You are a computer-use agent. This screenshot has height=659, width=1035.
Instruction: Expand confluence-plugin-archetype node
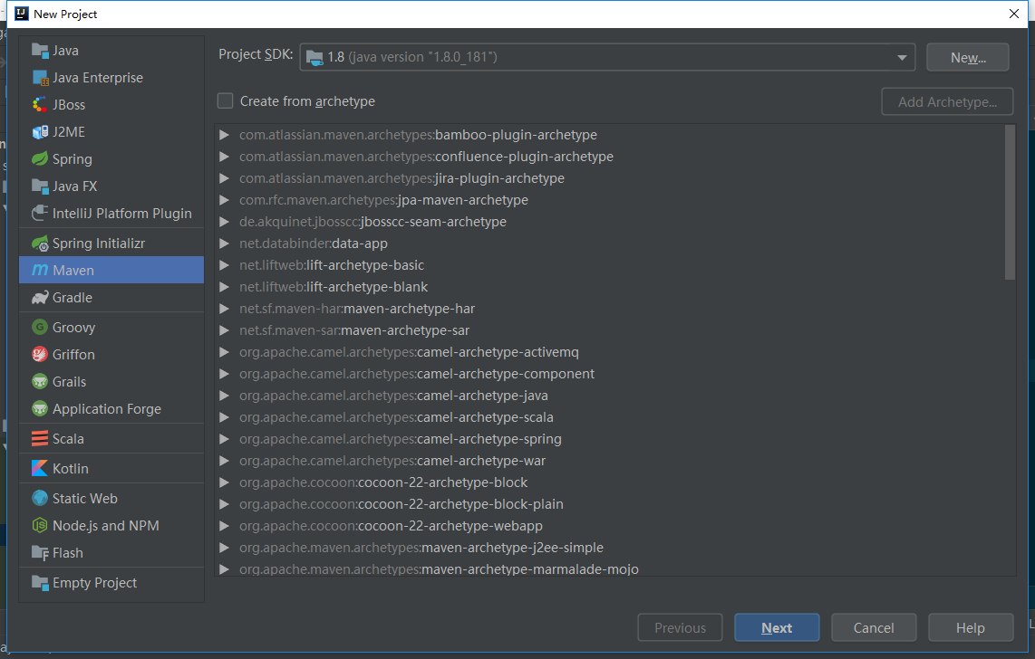225,157
